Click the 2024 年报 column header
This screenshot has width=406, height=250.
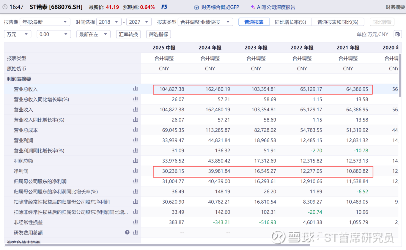(x=210, y=48)
